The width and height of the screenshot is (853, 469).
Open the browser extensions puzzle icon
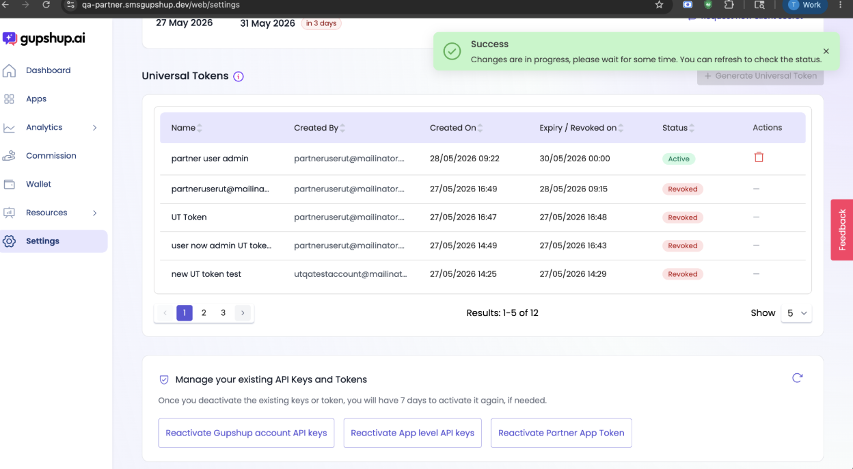pos(729,5)
